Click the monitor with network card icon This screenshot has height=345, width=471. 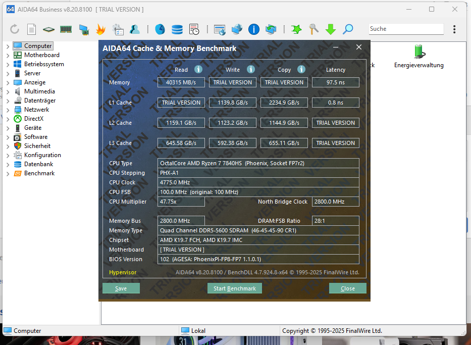[84, 30]
